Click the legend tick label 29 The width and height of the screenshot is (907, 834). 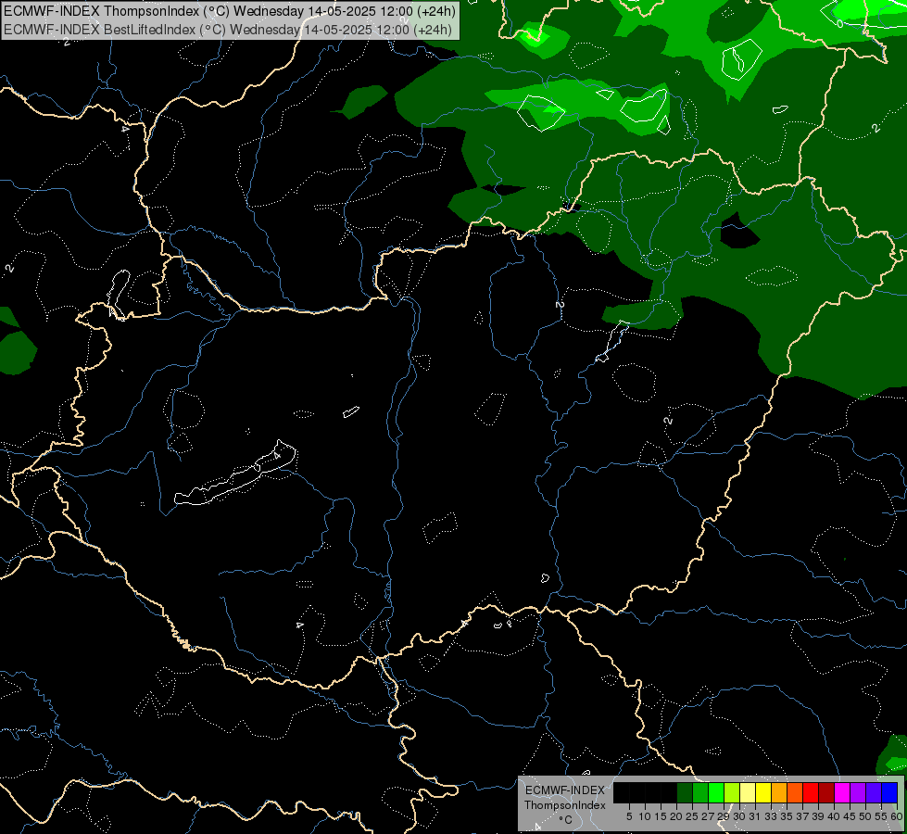[x=724, y=816]
